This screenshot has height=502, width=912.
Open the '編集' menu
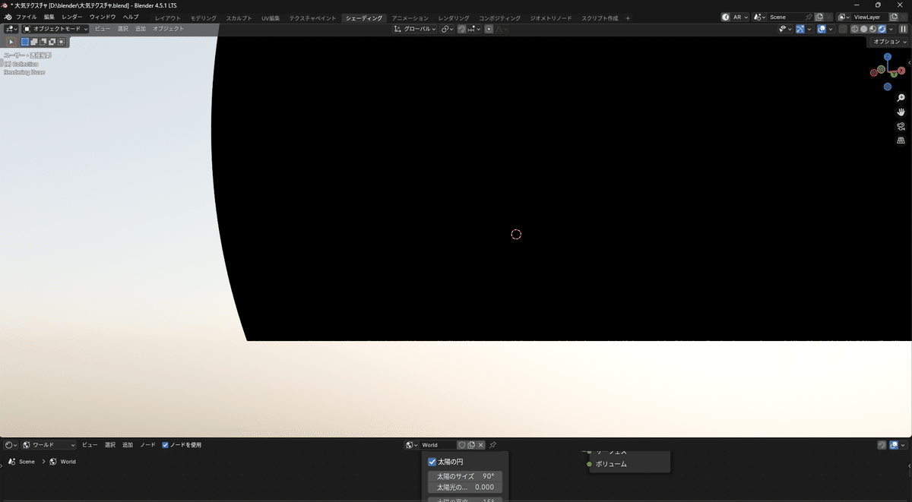[49, 17]
